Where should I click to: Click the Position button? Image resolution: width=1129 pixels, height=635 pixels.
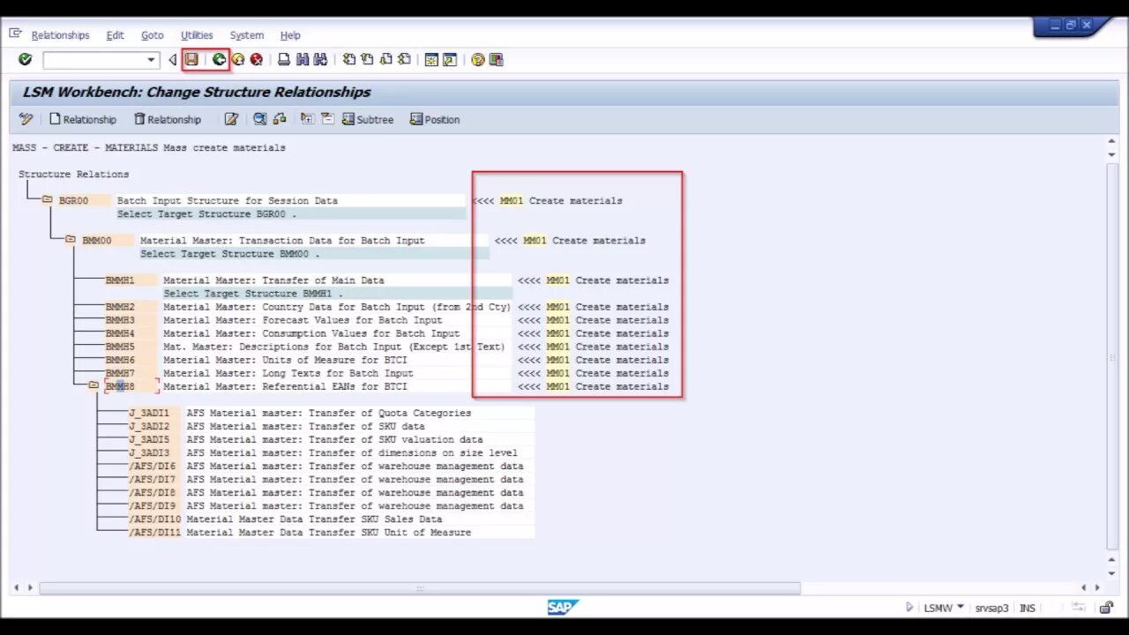click(x=435, y=119)
